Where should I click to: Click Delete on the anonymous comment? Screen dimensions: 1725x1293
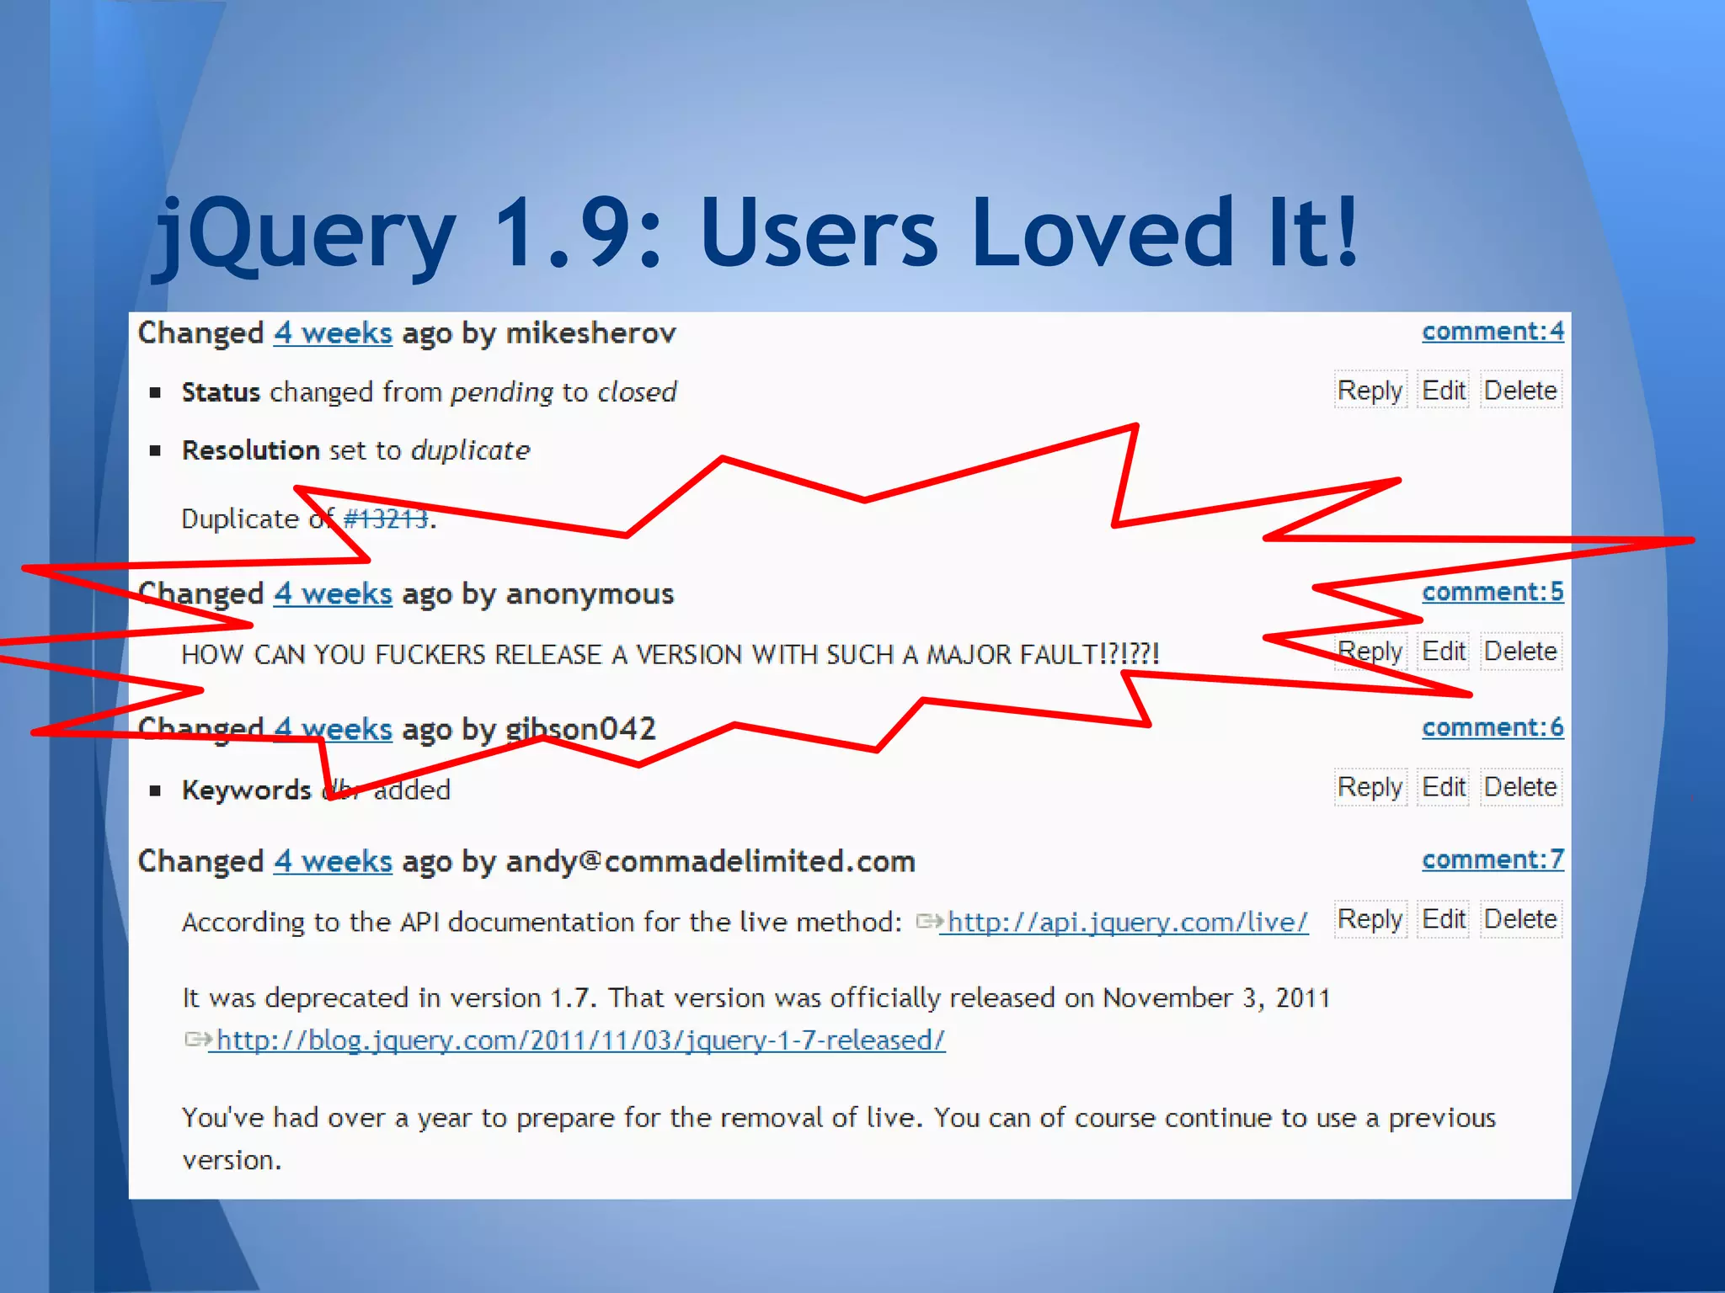click(1520, 651)
